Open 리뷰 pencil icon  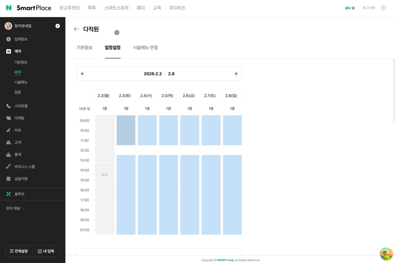8,130
